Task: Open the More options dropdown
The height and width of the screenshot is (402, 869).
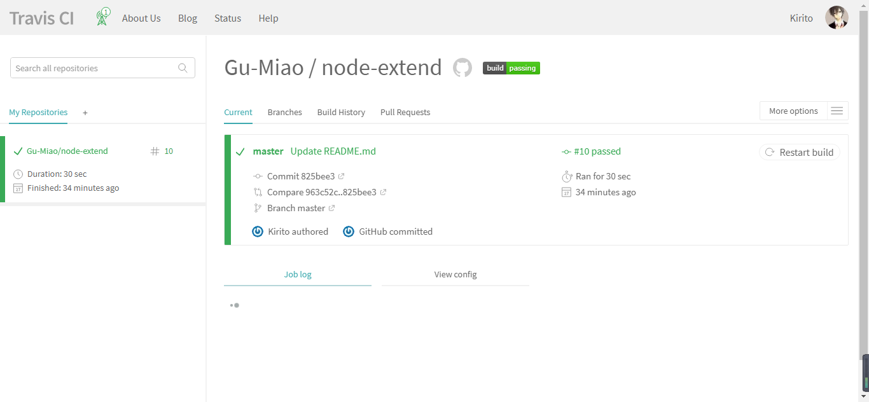Action: [793, 111]
